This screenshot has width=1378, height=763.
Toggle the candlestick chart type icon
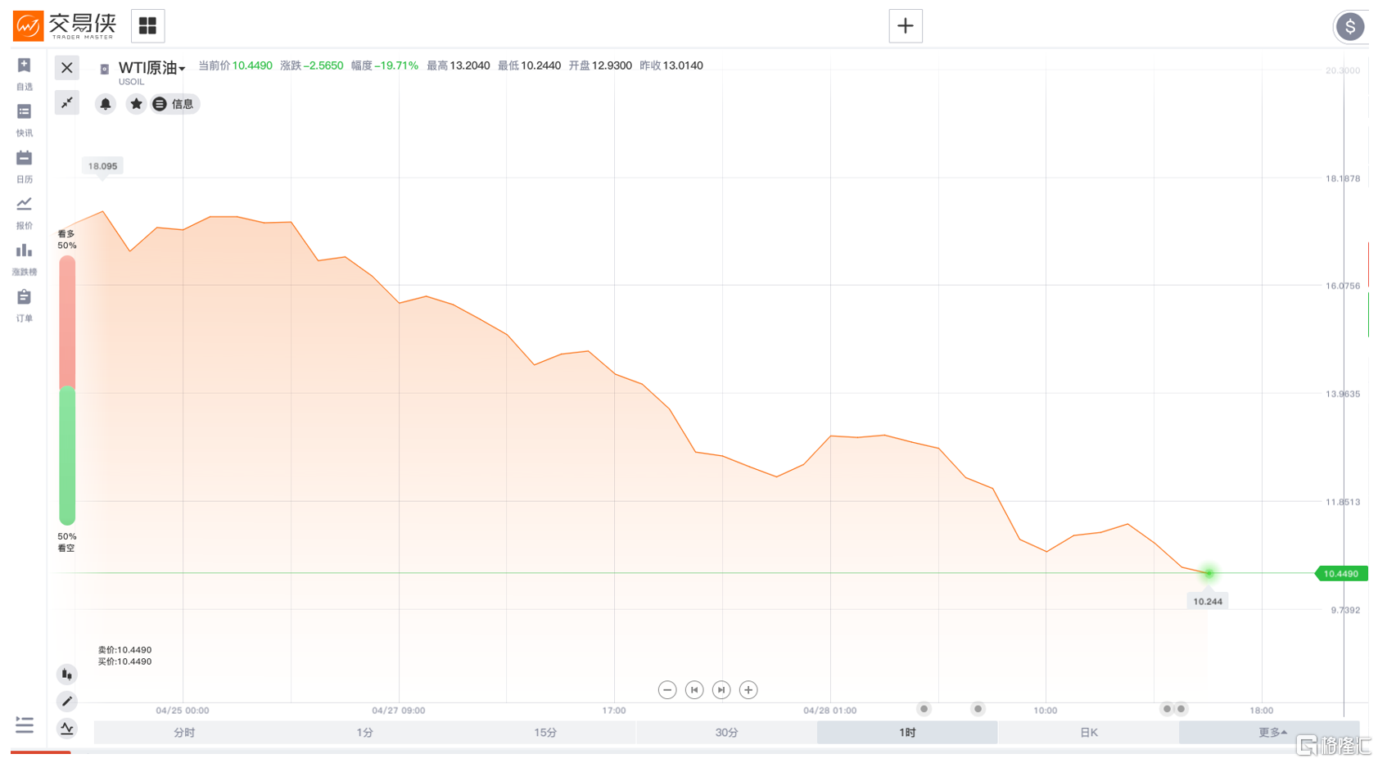67,675
